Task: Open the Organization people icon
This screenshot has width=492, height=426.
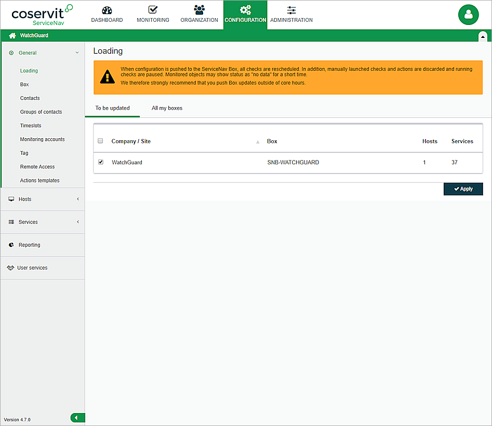Action: tap(199, 10)
